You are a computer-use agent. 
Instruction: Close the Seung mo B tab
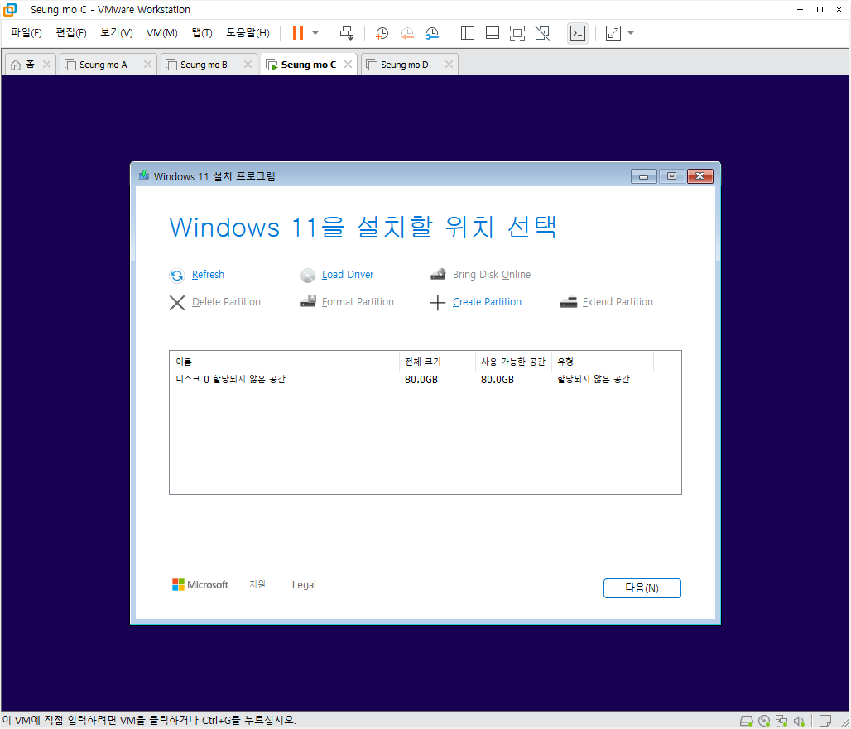tap(248, 64)
